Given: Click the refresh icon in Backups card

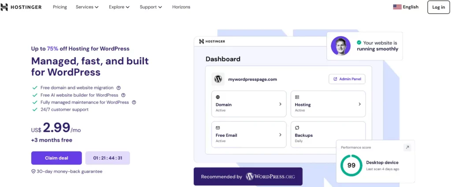Looking at the screenshot, I should [297, 128].
